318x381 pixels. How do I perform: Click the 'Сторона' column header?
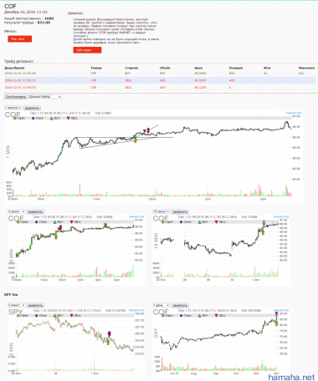click(x=131, y=68)
